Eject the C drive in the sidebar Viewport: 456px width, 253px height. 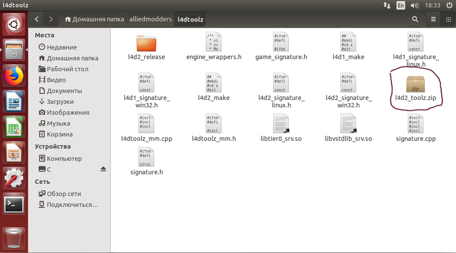pyautogui.click(x=103, y=169)
